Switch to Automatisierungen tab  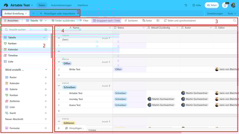tap(61, 5)
